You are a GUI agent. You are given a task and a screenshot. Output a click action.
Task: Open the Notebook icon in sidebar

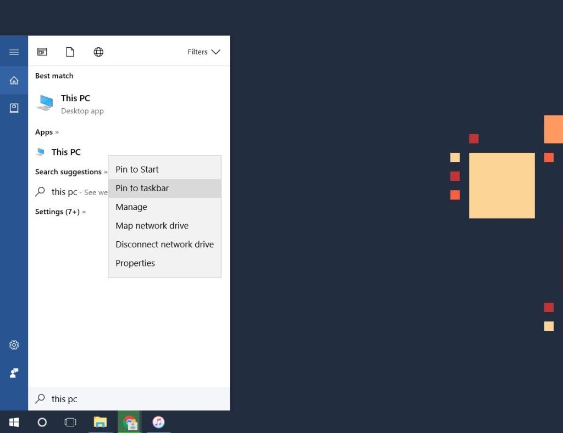(x=14, y=108)
